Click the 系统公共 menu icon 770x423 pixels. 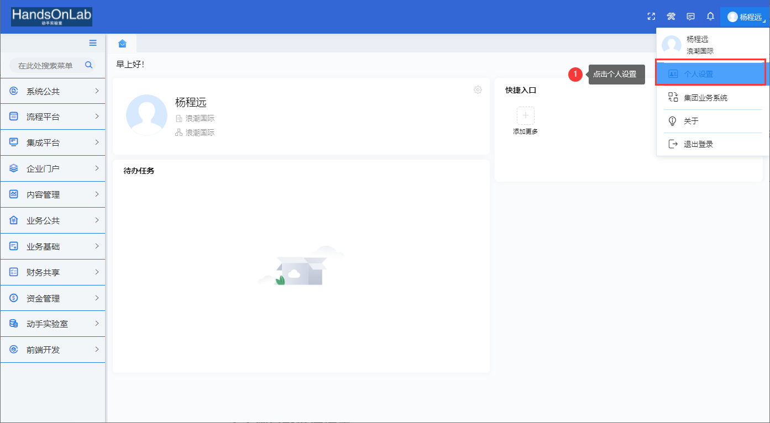click(14, 91)
